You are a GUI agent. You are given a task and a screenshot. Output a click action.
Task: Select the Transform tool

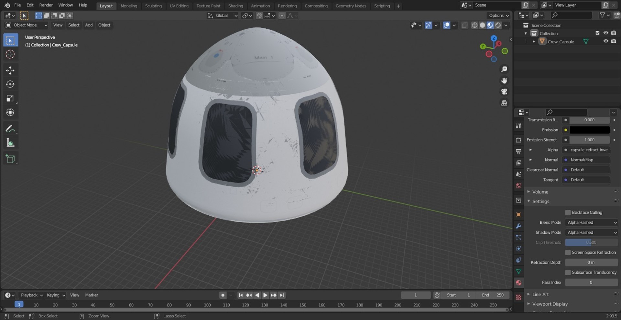(10, 112)
